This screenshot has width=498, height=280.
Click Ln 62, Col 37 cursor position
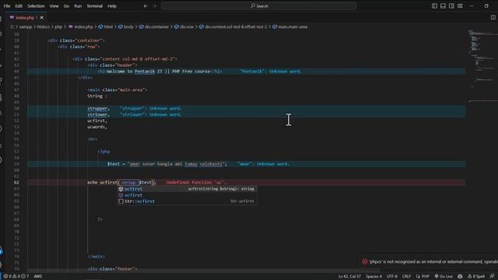(349, 277)
